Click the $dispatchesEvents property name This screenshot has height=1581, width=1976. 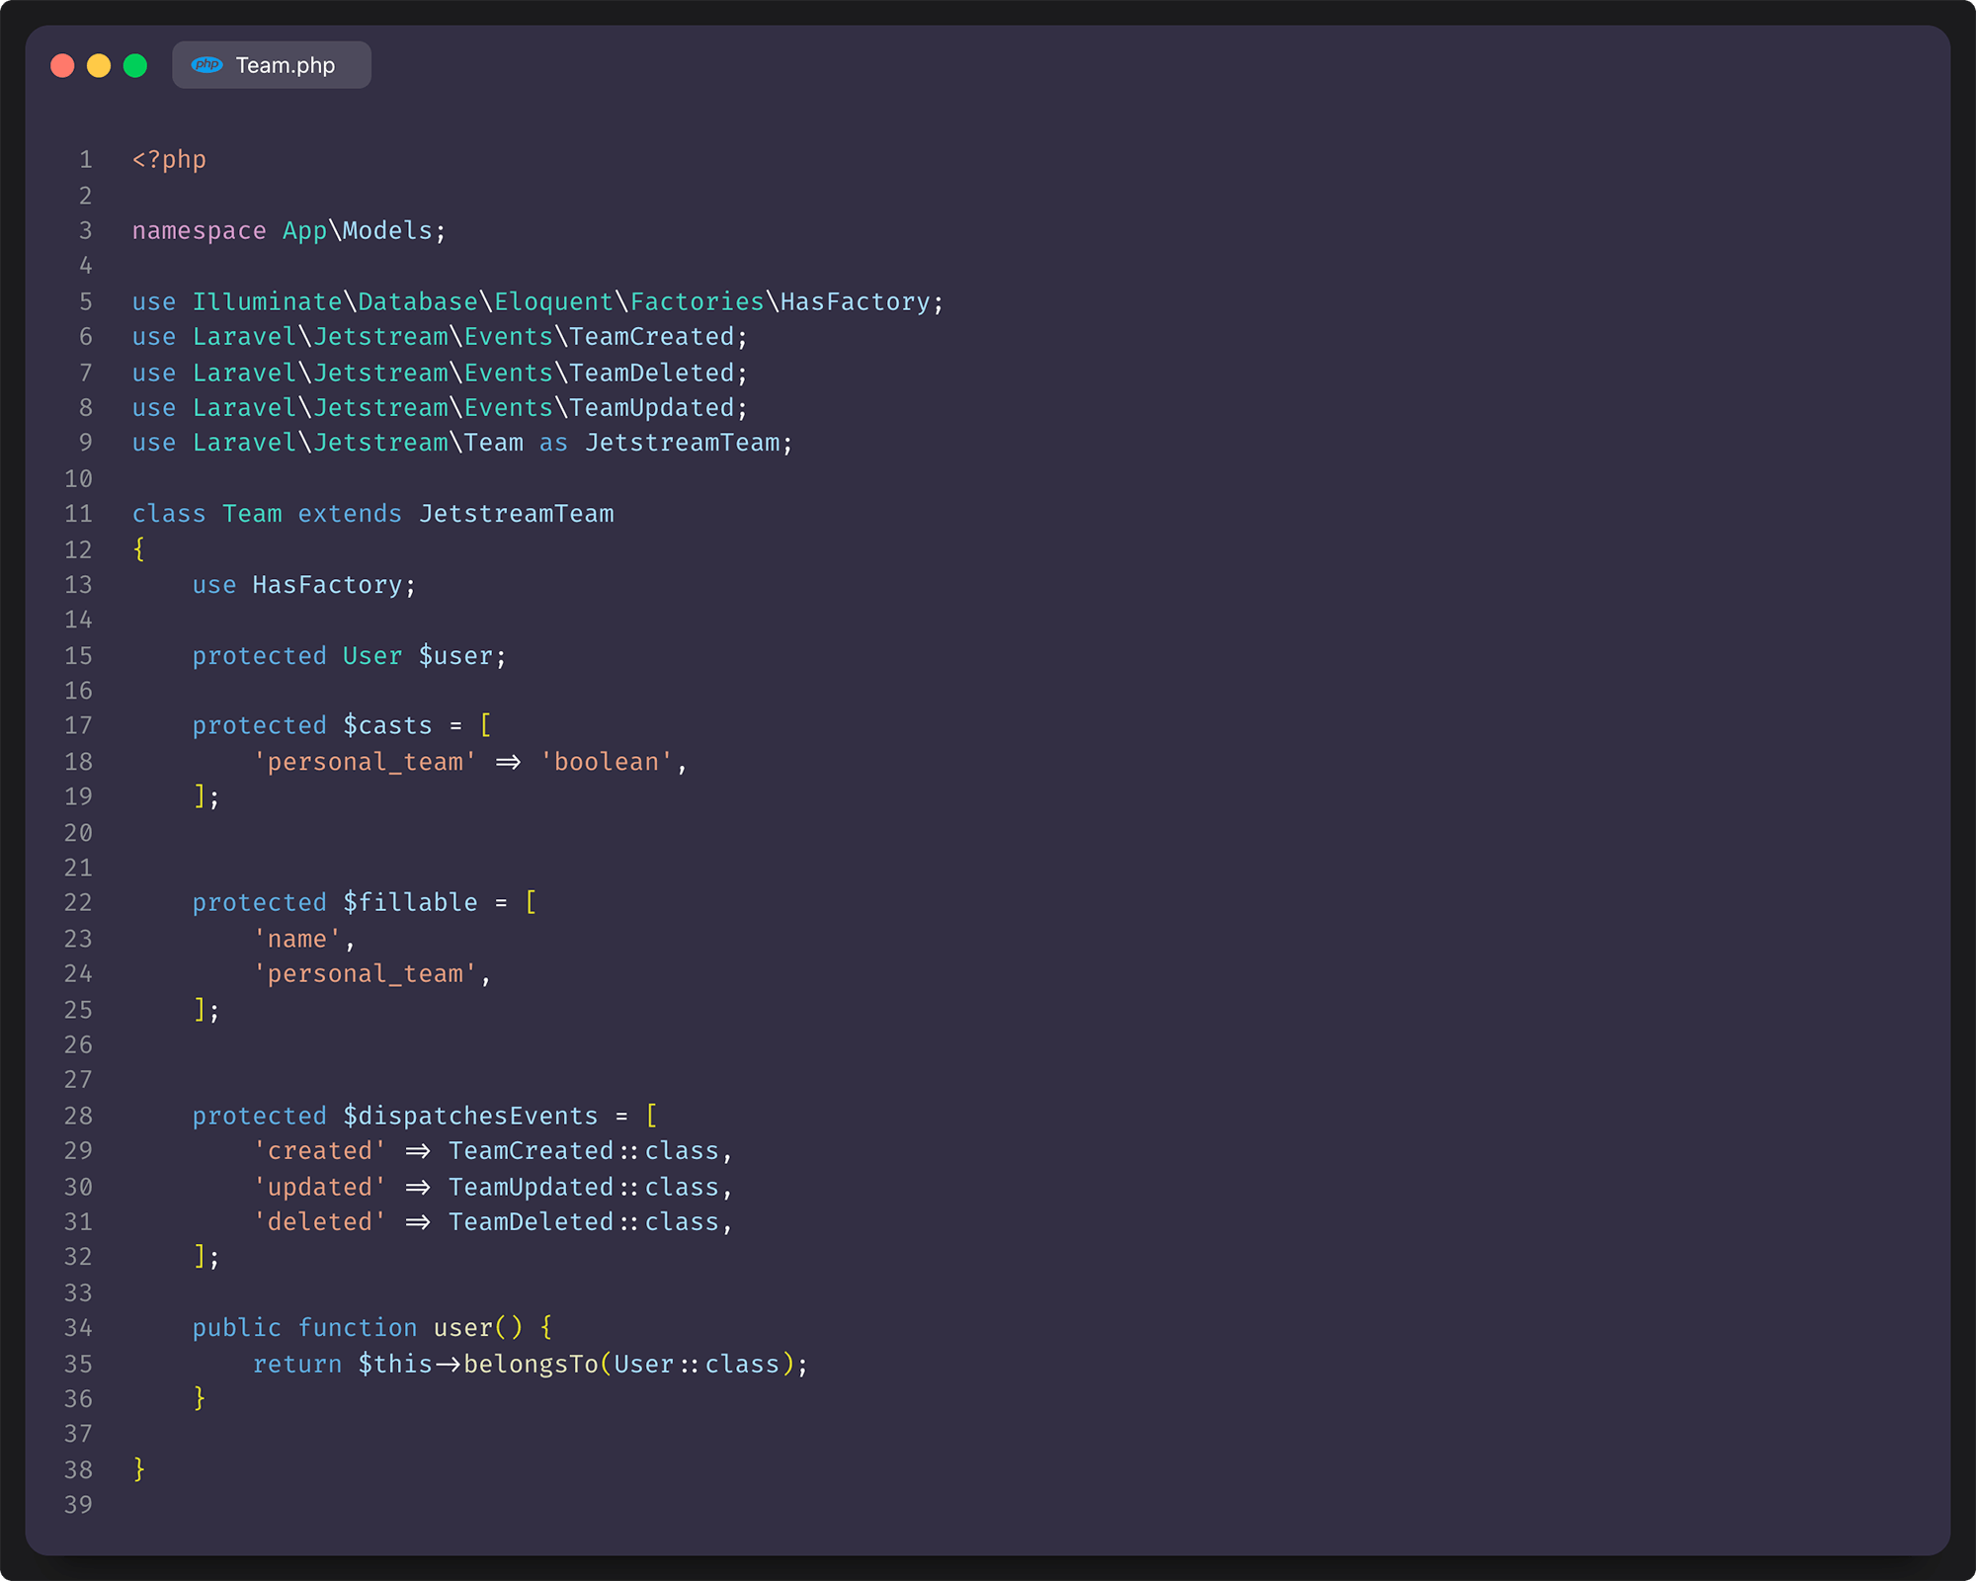[470, 1117]
